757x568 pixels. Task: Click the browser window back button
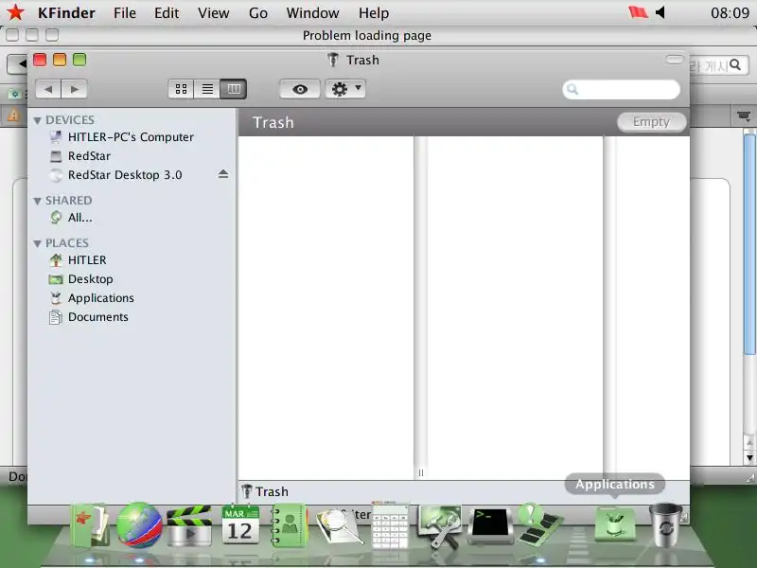[x=17, y=63]
